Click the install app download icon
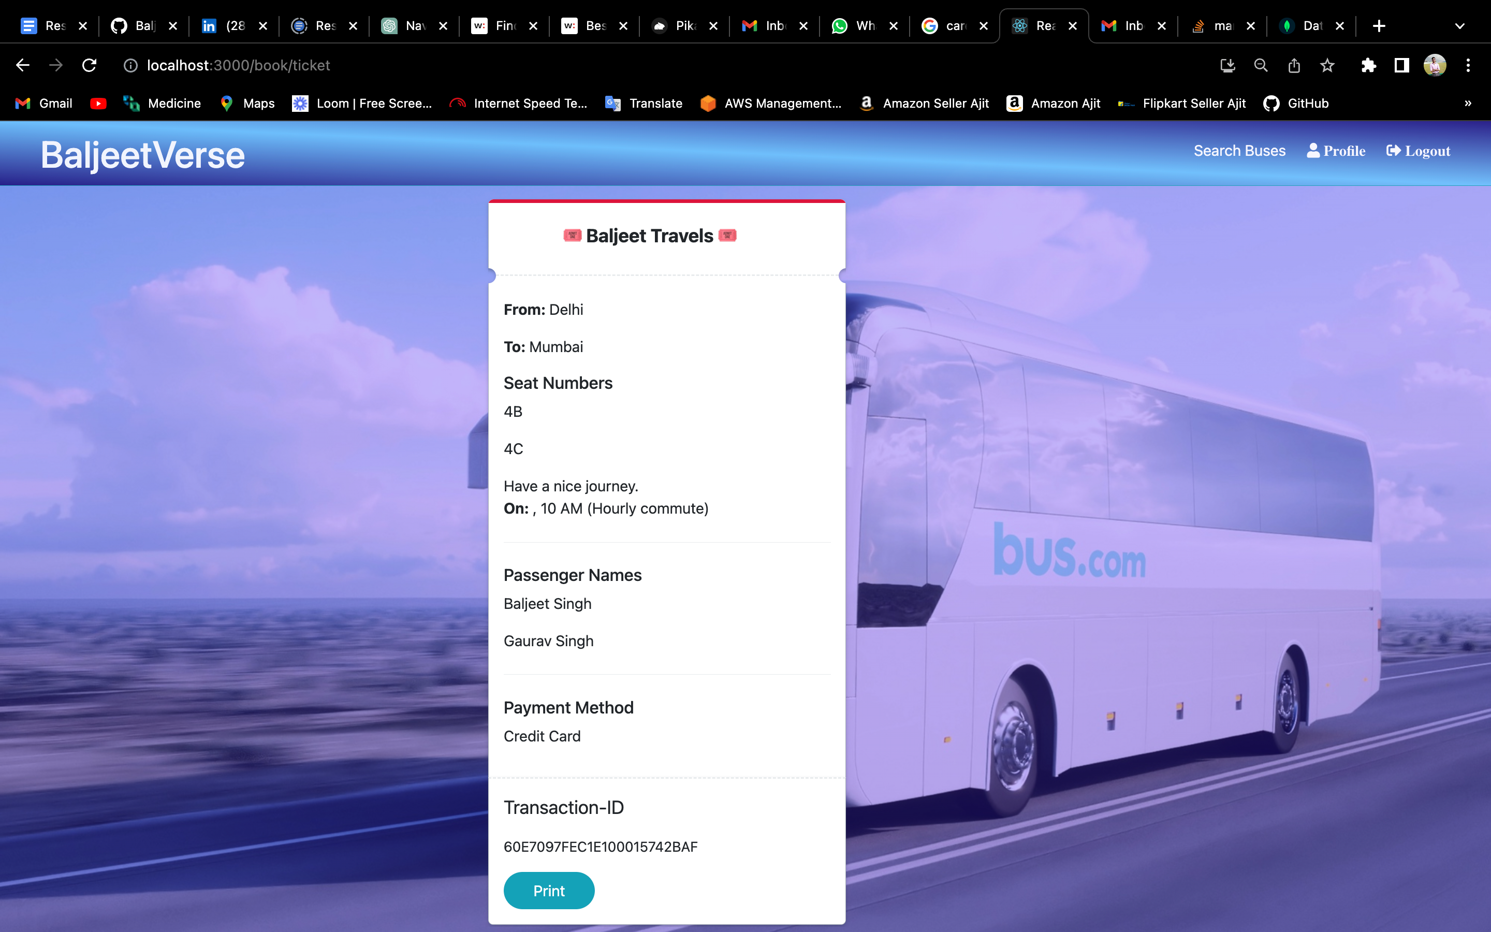This screenshot has height=932, width=1491. 1227,65
